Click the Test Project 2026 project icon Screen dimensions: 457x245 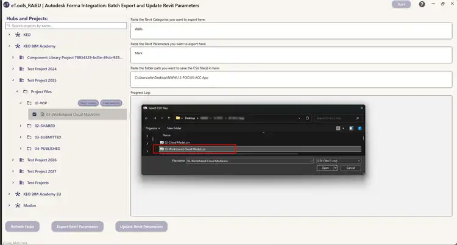21,160
